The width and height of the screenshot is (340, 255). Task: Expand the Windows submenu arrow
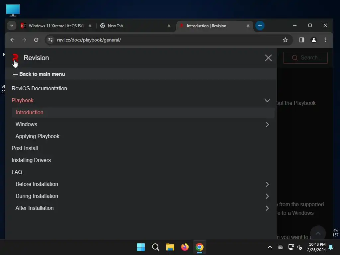267,125
